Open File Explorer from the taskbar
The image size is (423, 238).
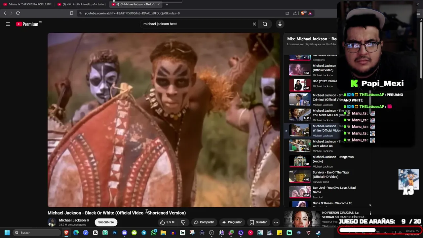click(x=163, y=233)
